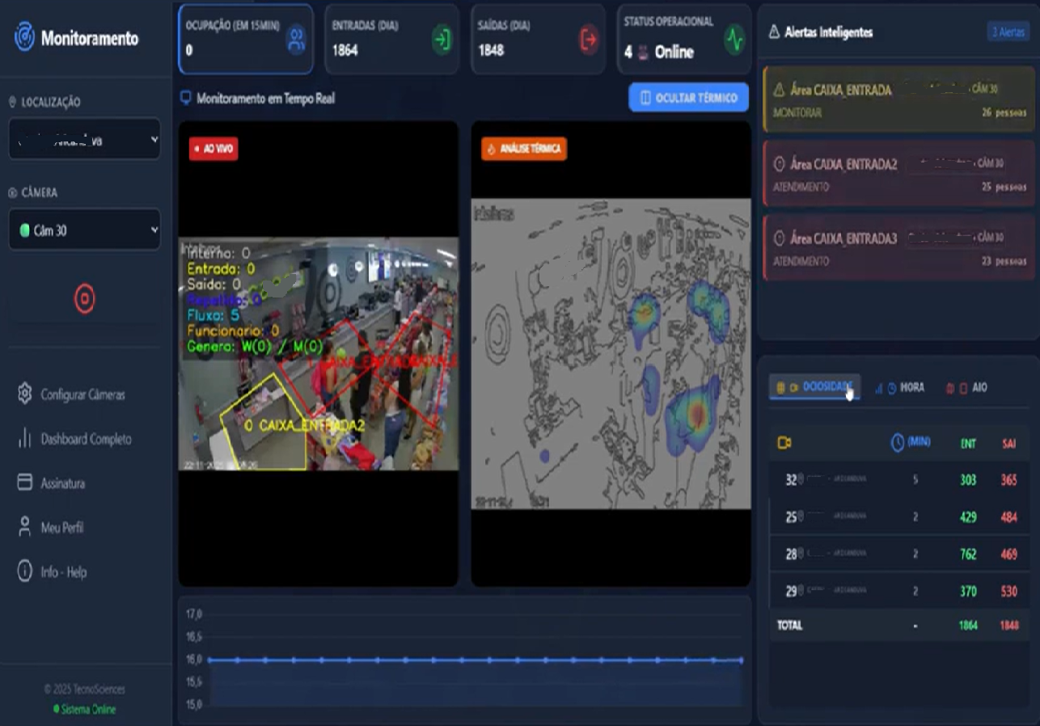1040x726 pixels.
Task: Click the green entradas arrow icon
Action: tap(442, 39)
